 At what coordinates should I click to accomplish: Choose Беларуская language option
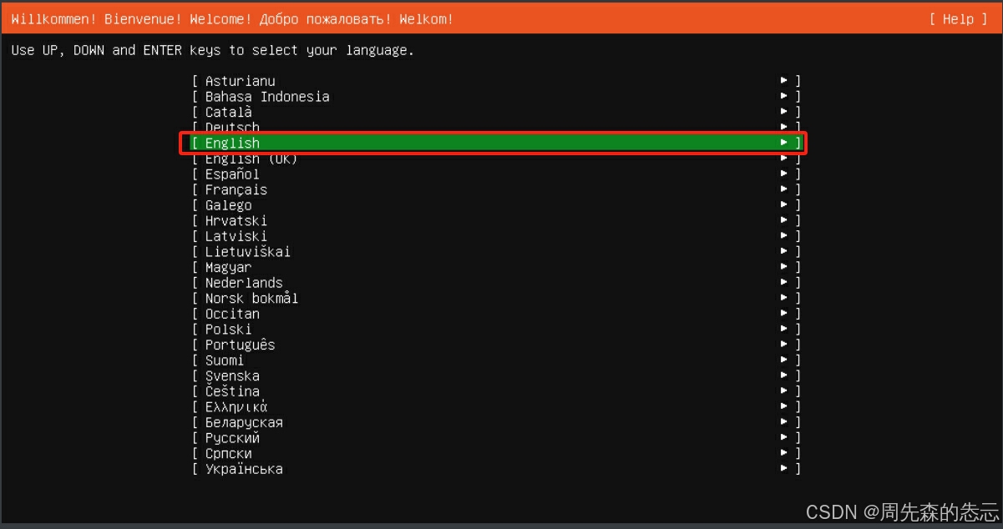click(496, 423)
